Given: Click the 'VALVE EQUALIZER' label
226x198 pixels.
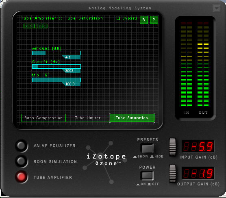Looking at the screenshot, I should [x=54, y=146].
